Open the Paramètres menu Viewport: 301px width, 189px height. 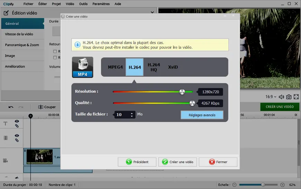(x=101, y=4)
